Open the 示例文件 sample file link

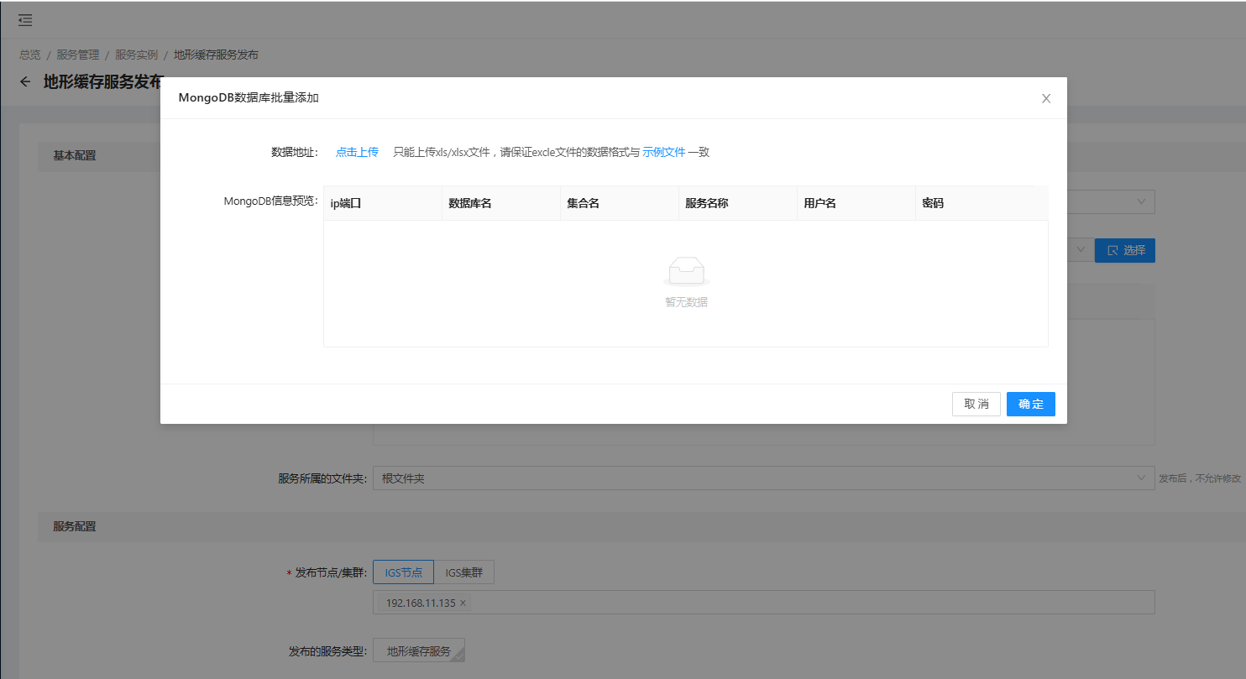[664, 152]
